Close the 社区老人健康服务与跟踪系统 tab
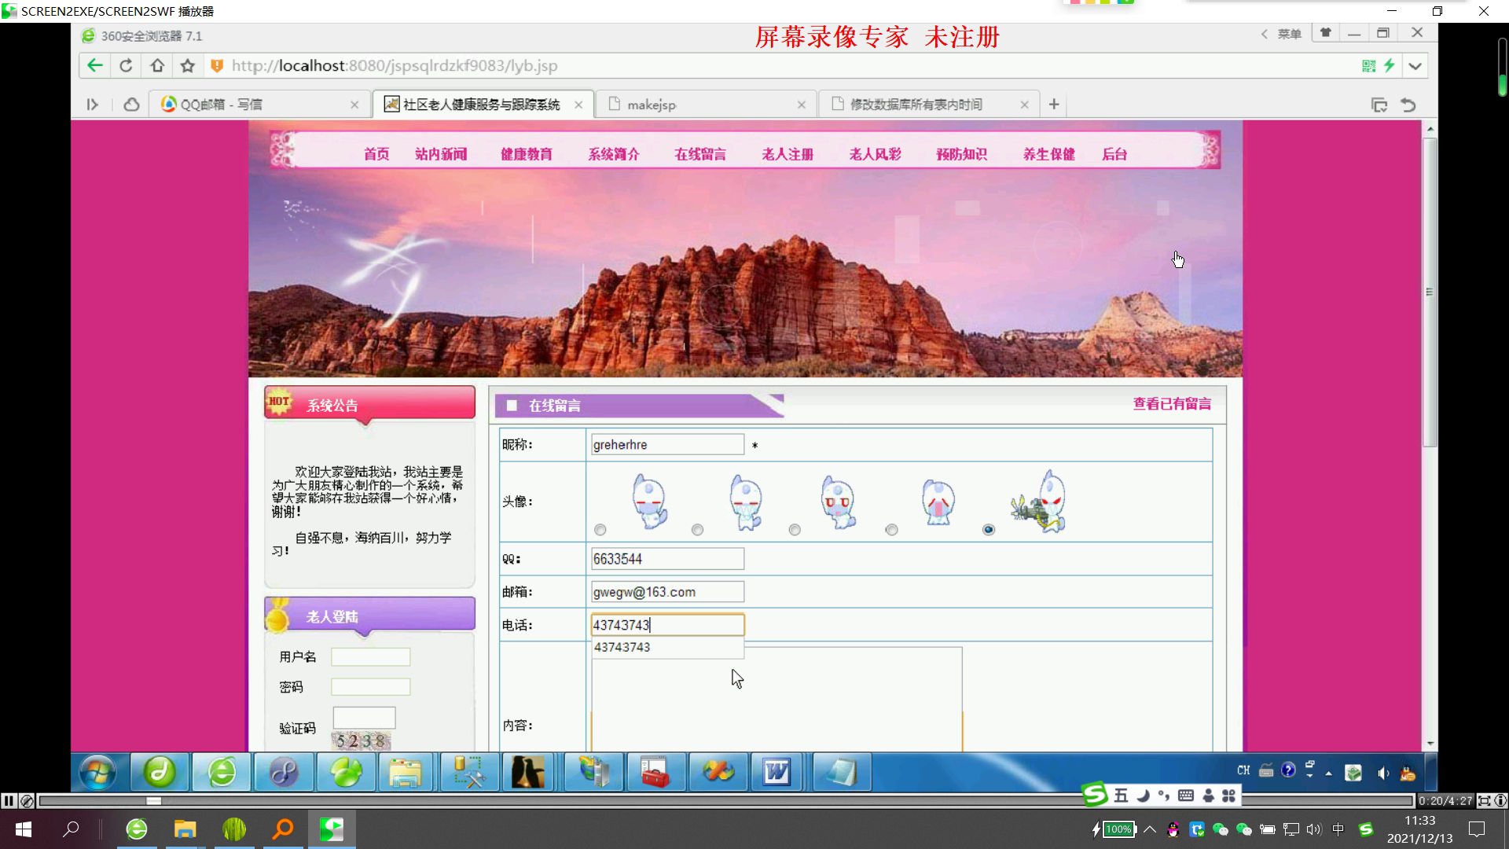1509x849 pixels. click(578, 105)
